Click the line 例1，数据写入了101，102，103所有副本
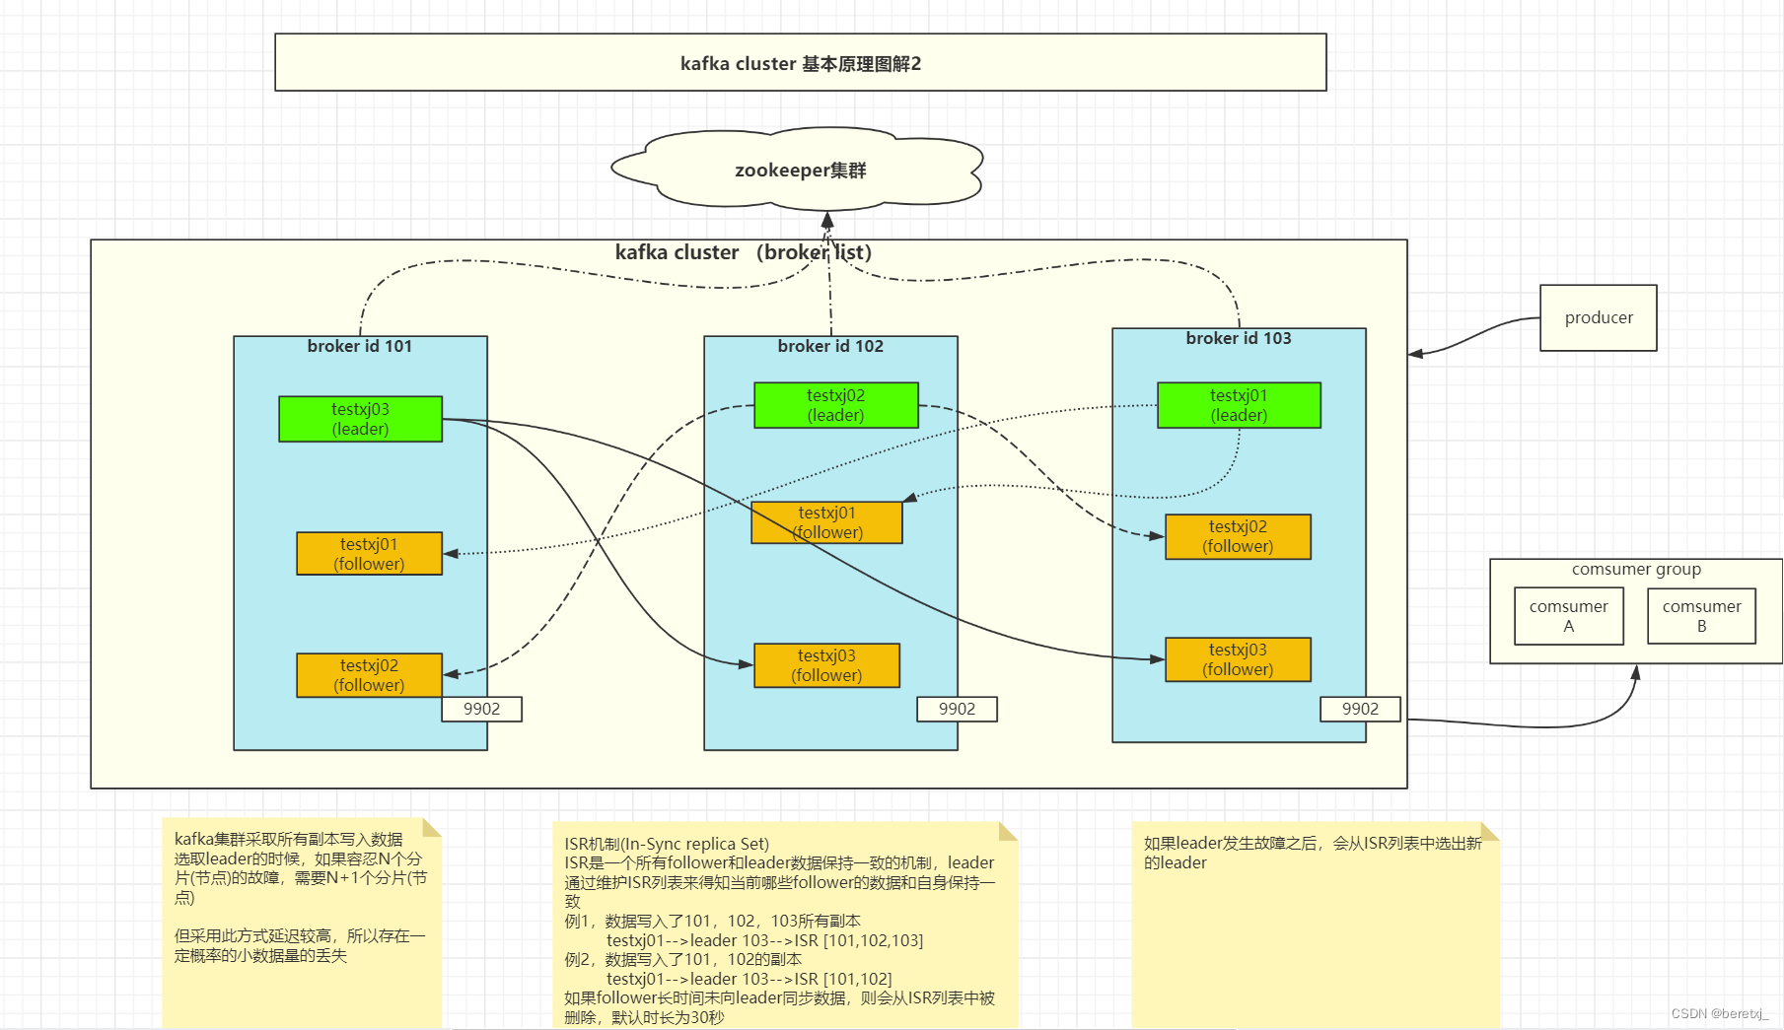The width and height of the screenshot is (1784, 1030). point(712,921)
